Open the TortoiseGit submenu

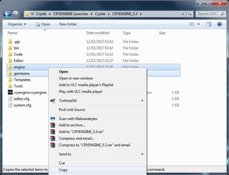[97, 101]
